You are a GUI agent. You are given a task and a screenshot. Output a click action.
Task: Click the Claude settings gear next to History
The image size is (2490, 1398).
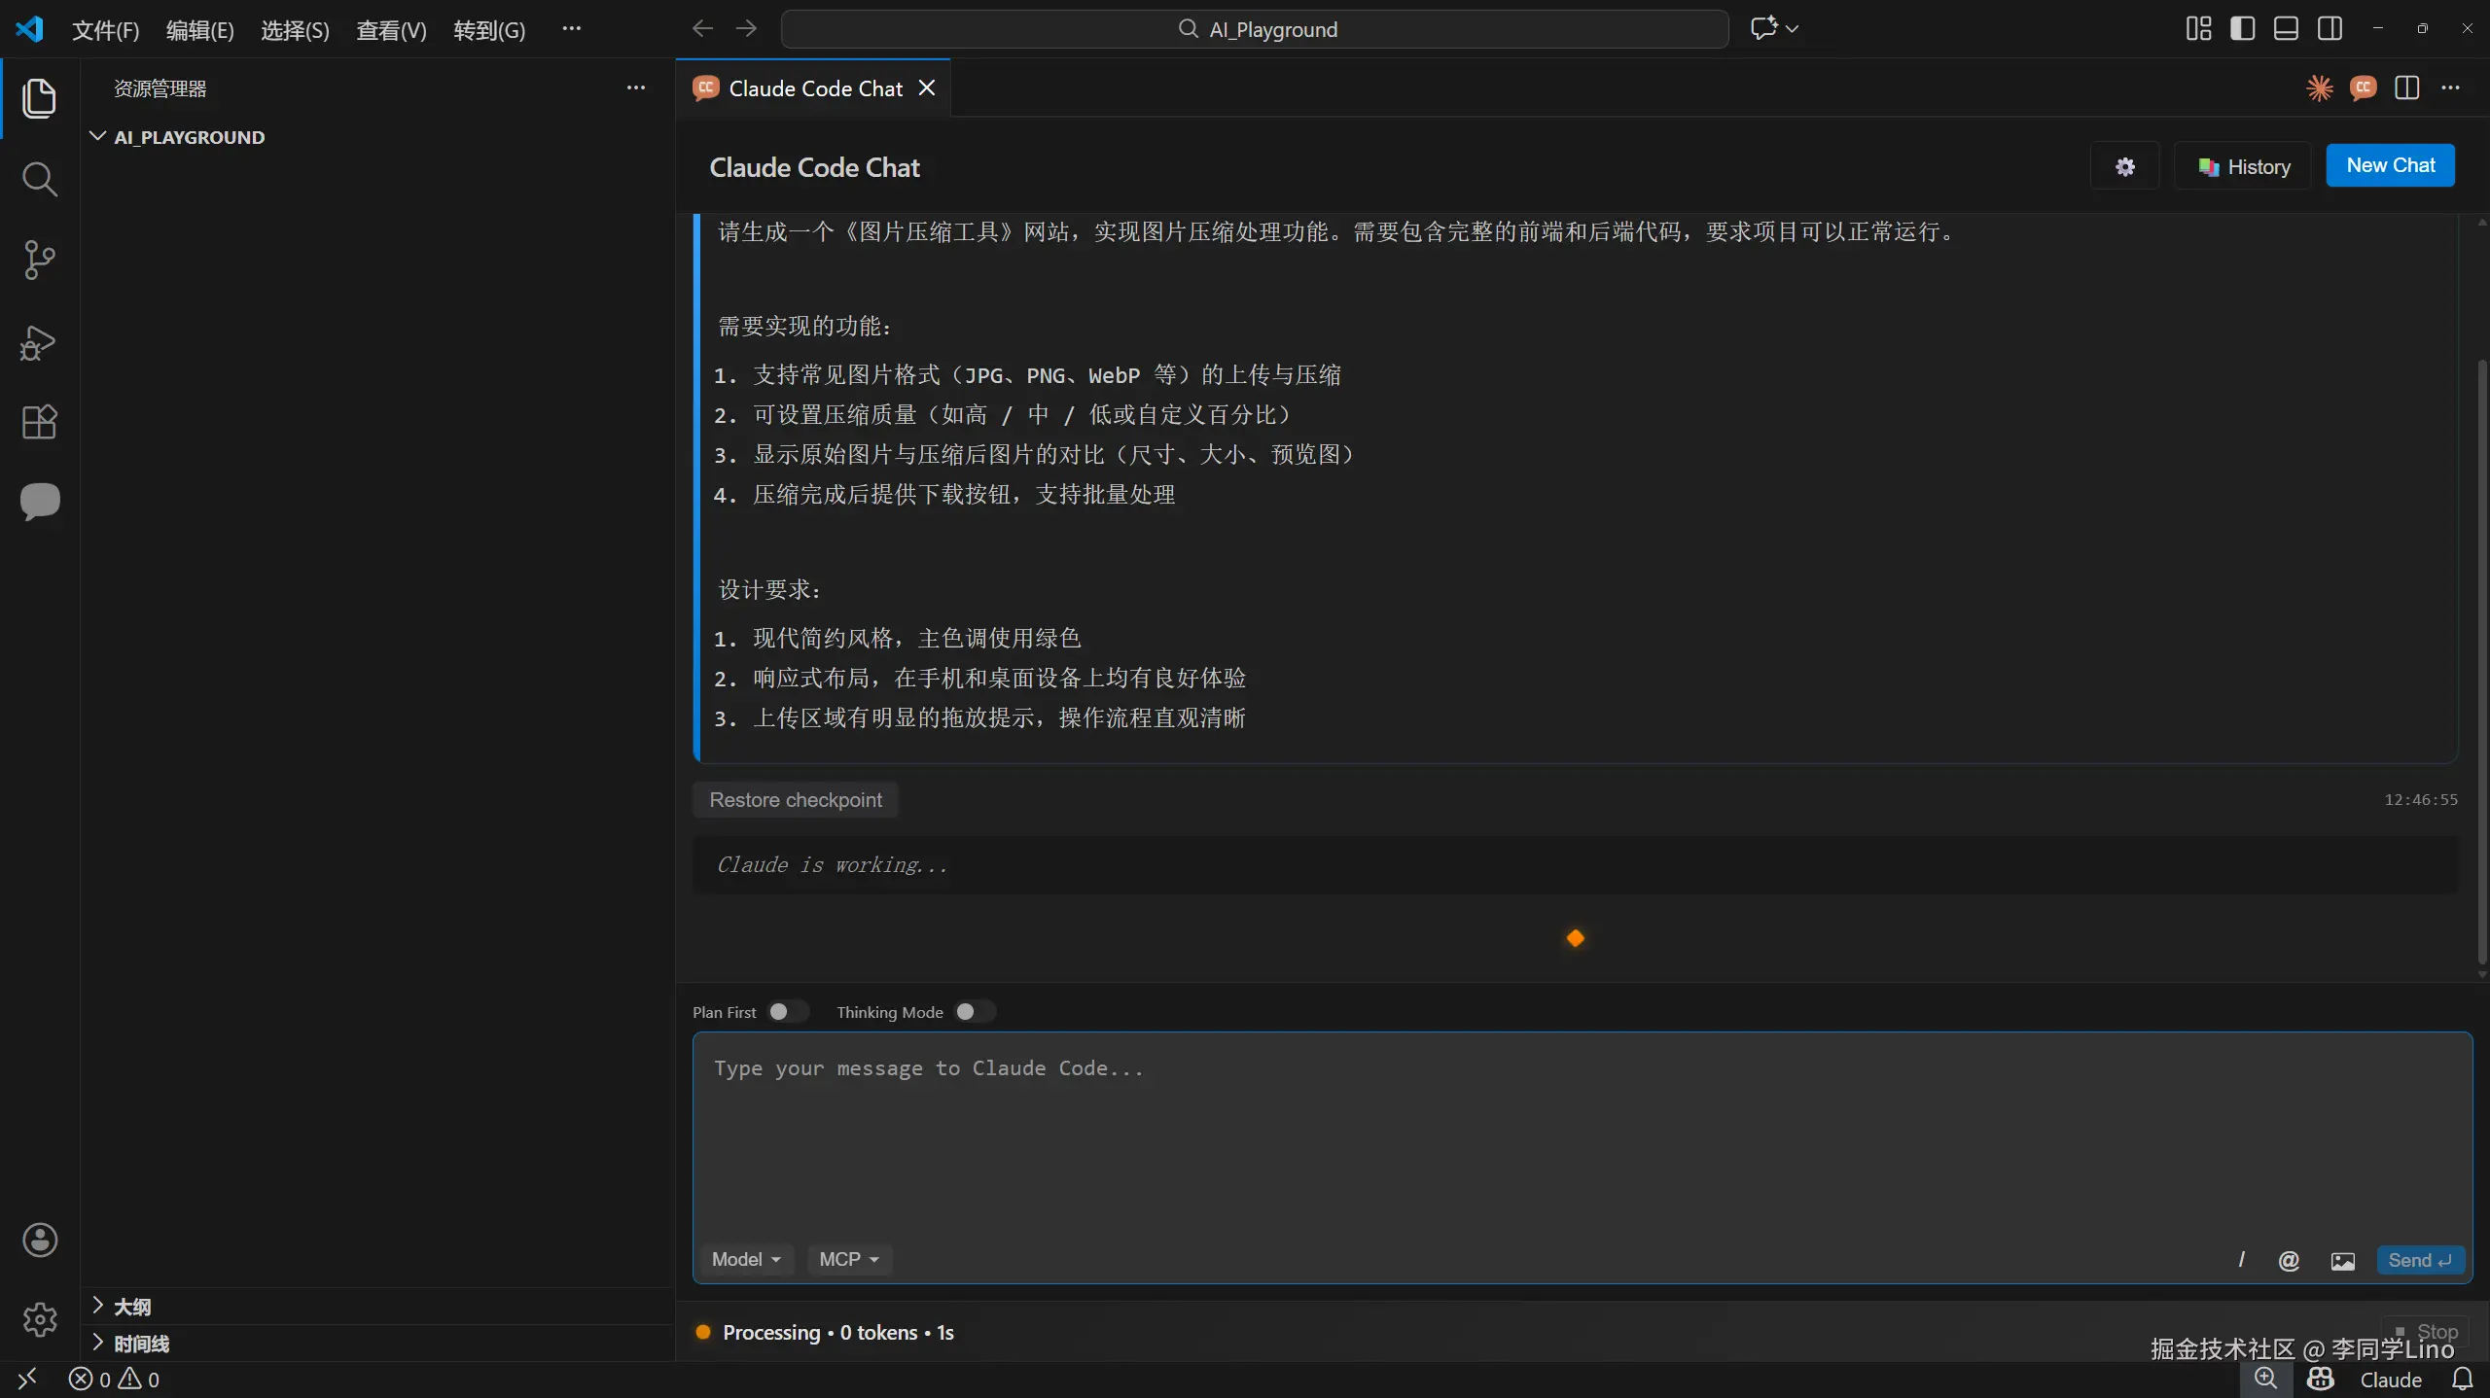[2124, 166]
